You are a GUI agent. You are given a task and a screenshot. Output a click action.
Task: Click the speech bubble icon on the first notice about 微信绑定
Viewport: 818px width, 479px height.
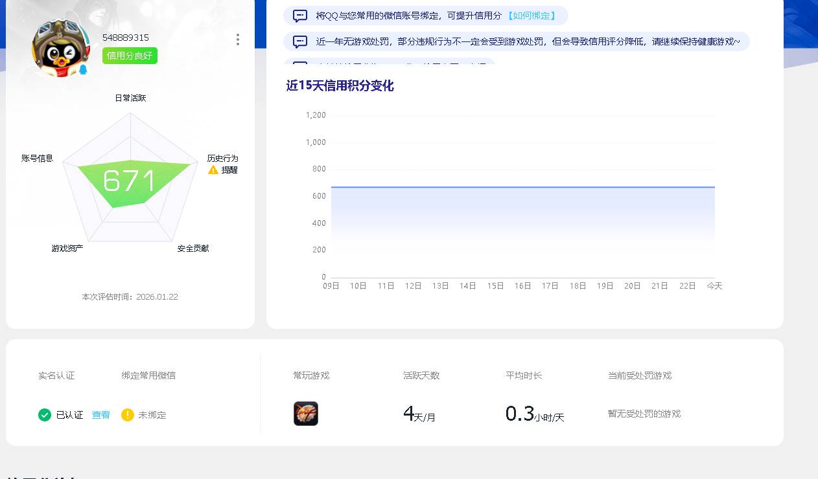299,16
